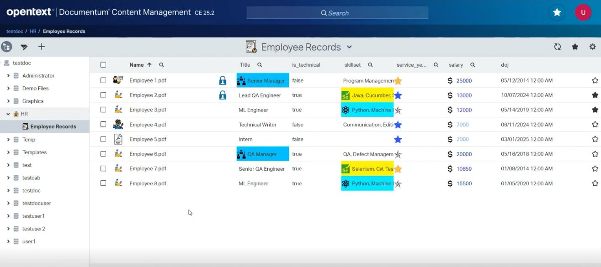Open favorites star in the top header
The image size is (601, 267).
point(557,13)
